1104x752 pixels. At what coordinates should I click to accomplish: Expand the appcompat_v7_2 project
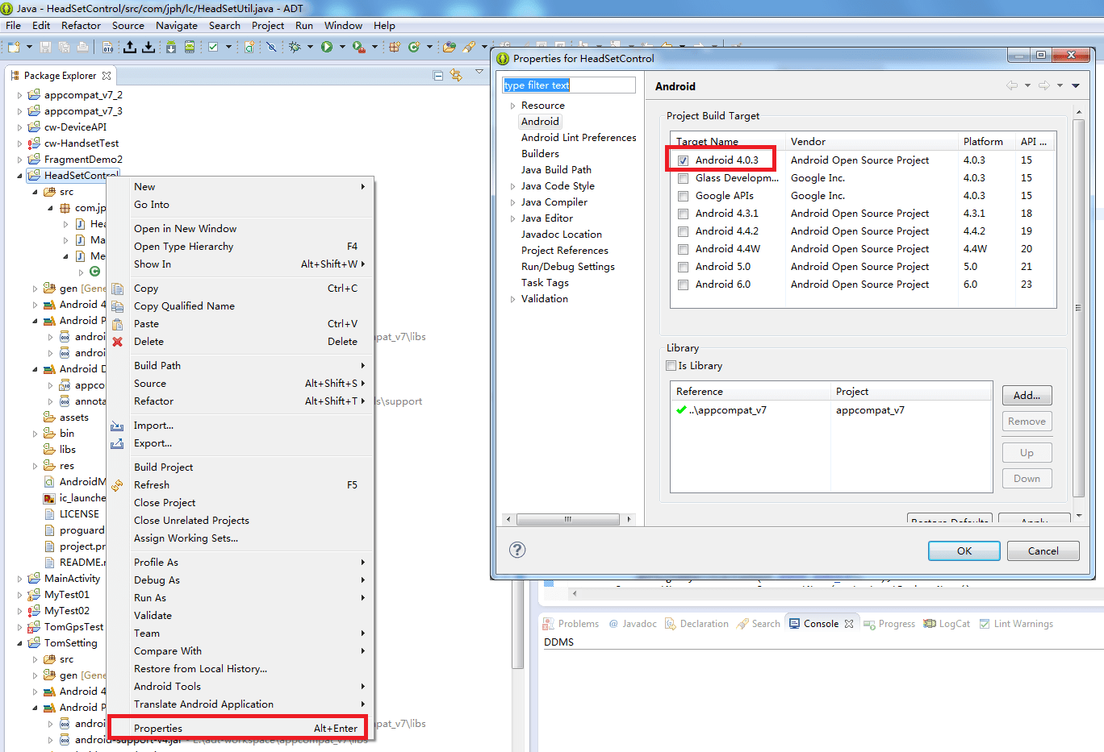pos(20,95)
